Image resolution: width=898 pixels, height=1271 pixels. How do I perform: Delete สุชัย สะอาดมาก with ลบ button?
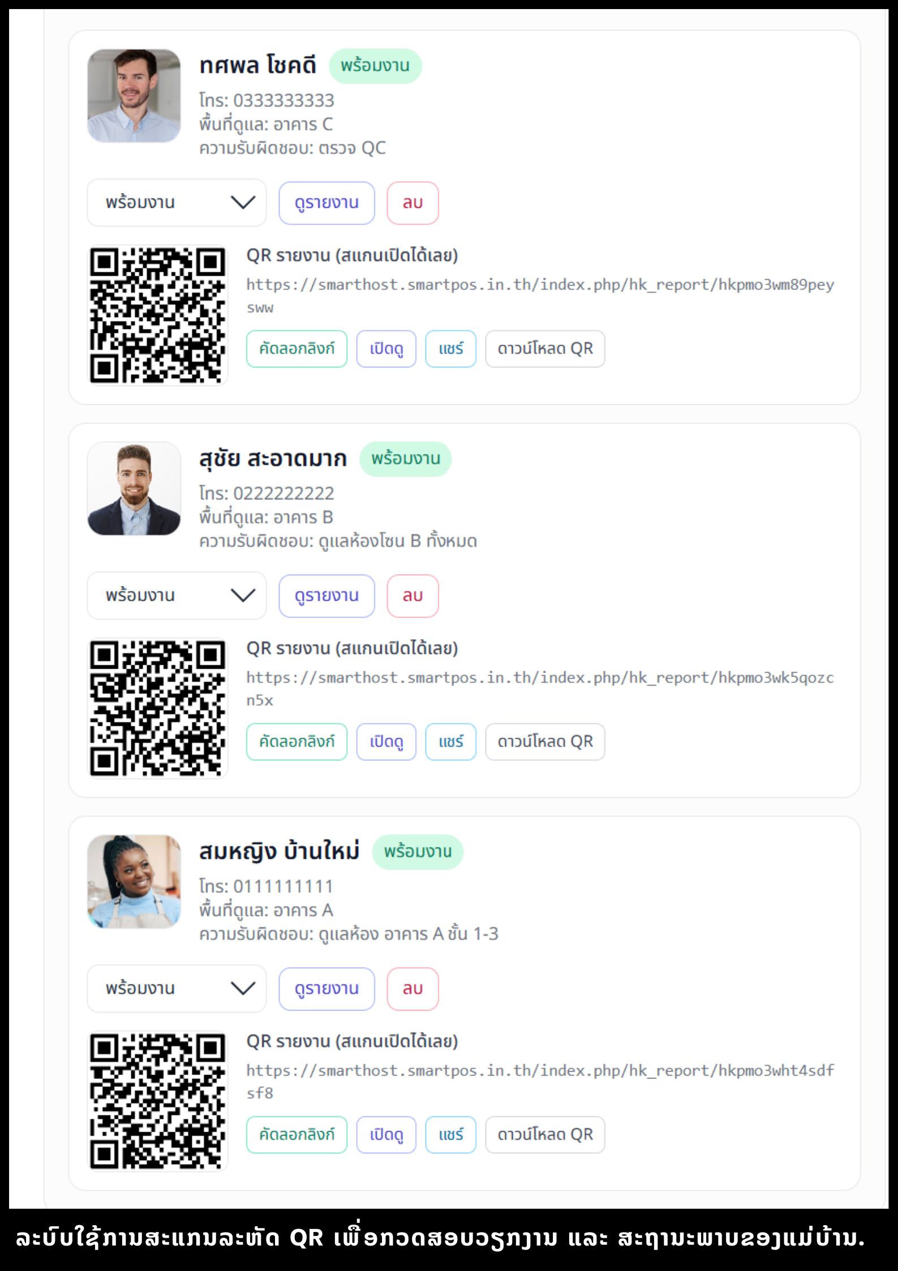click(413, 596)
